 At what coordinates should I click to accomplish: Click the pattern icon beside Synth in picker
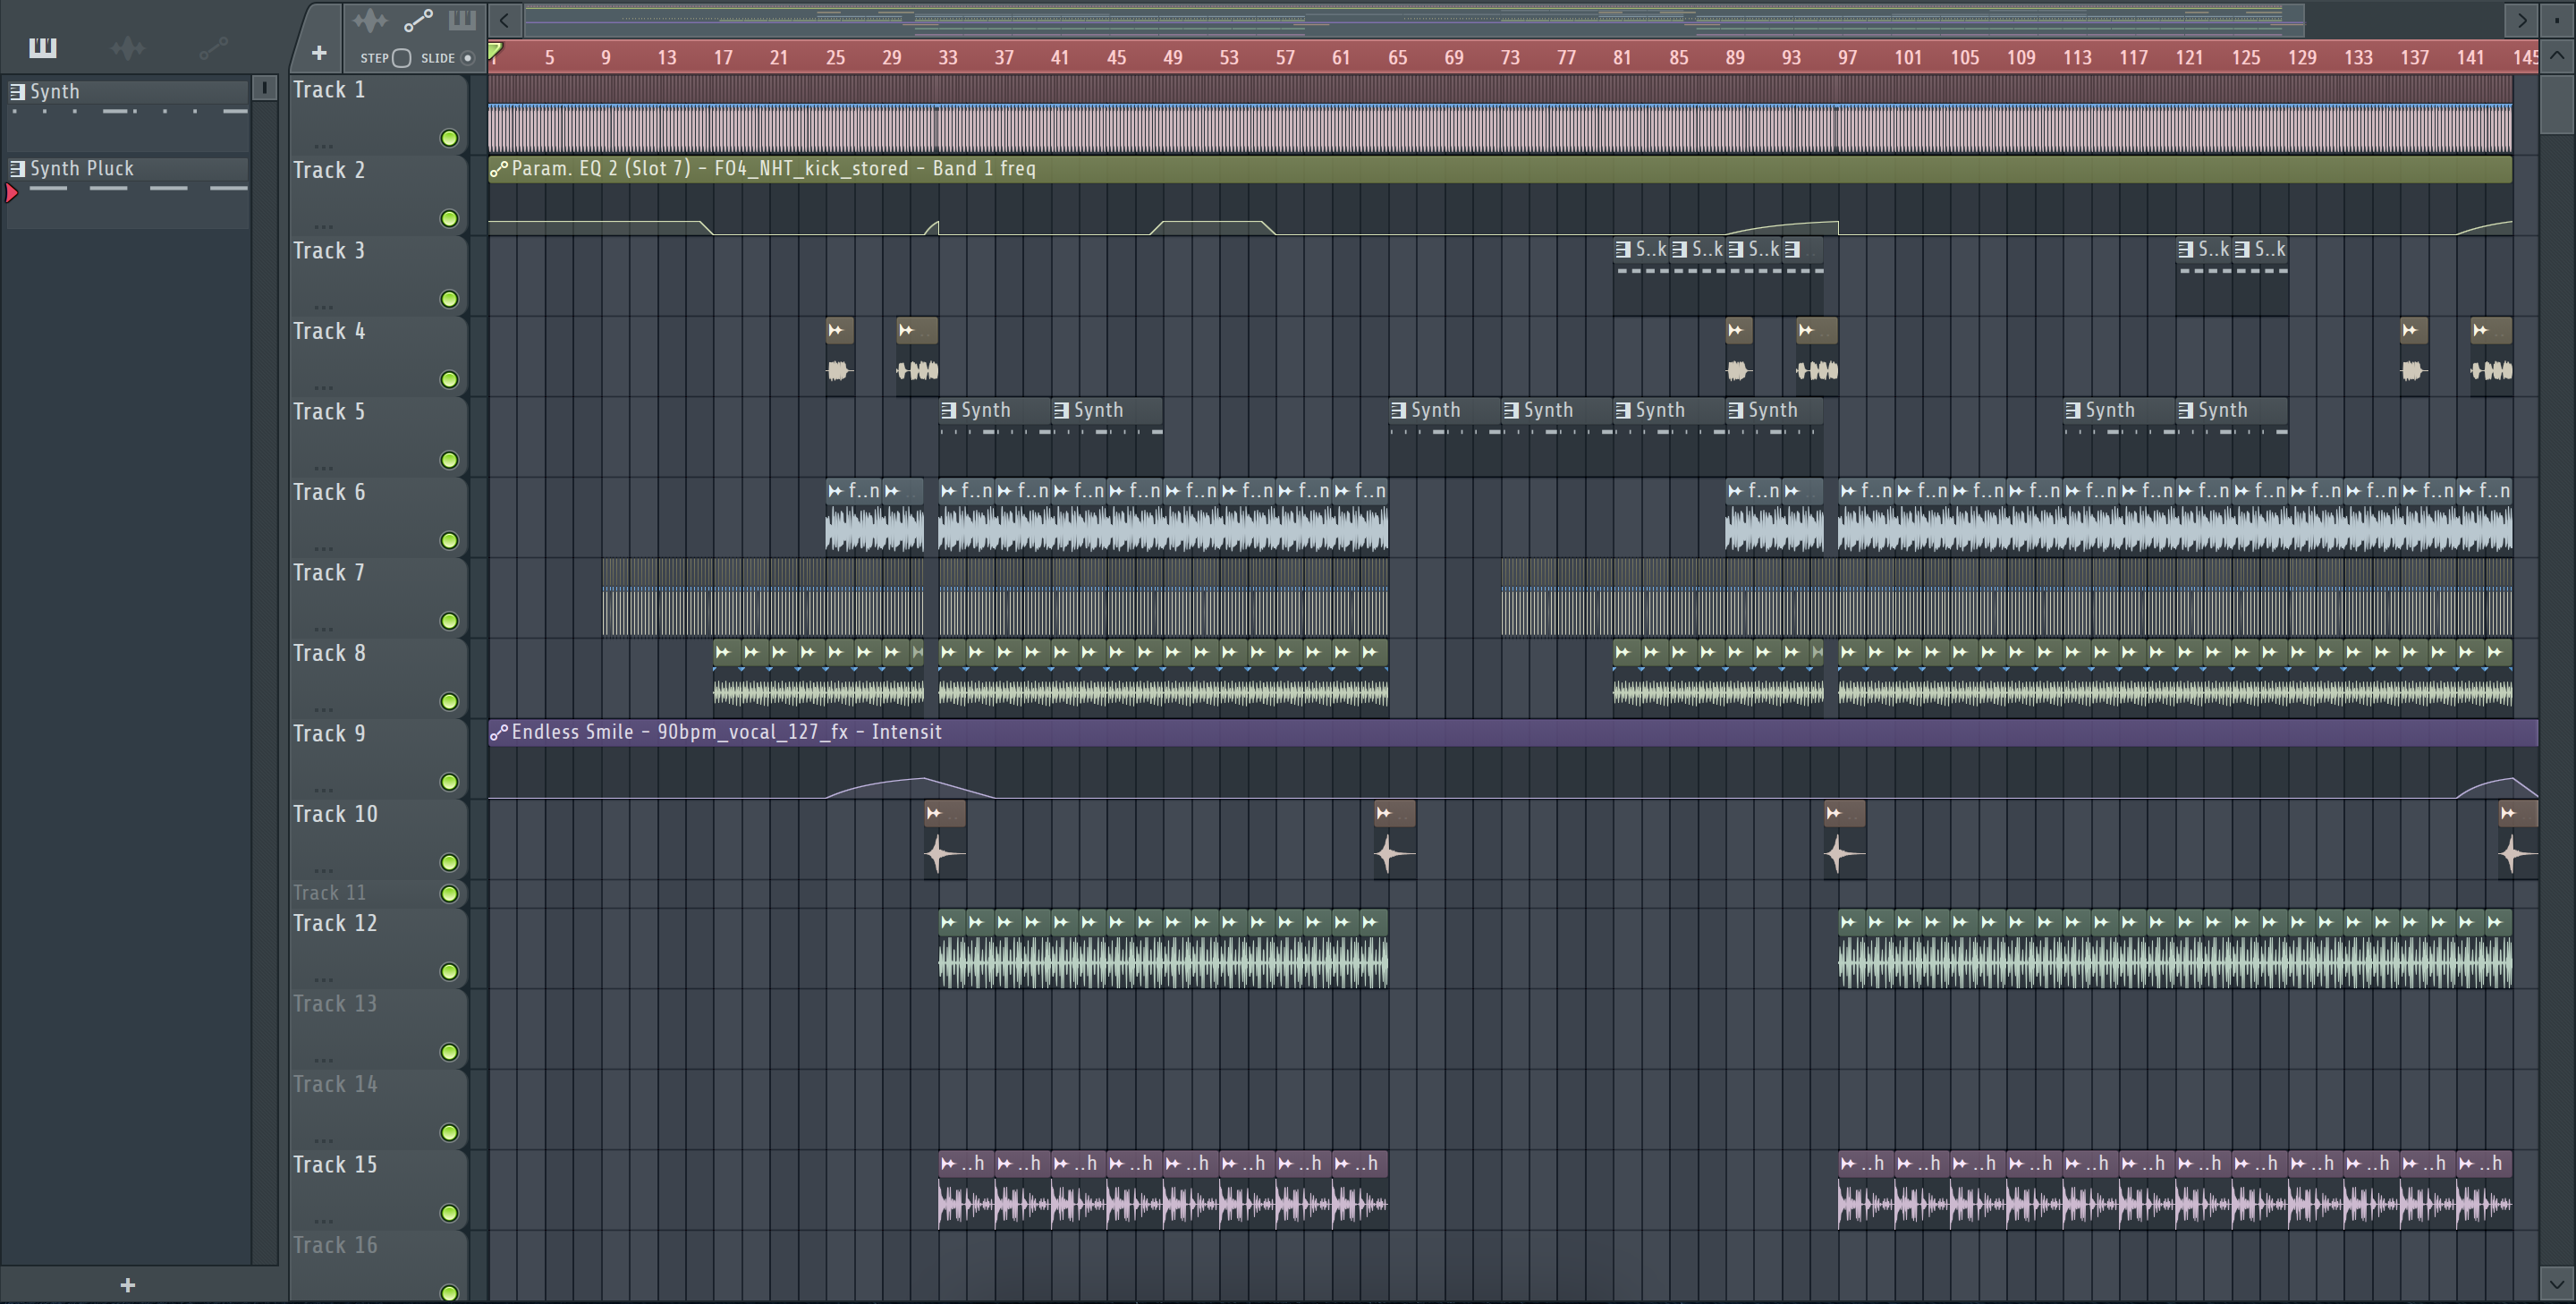tap(17, 91)
